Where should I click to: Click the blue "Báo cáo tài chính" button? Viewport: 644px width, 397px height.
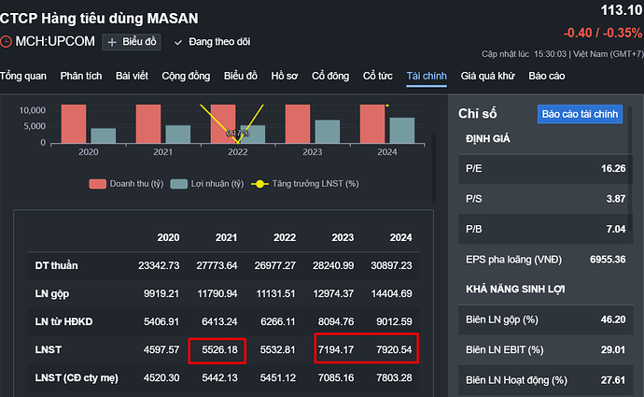(x=580, y=114)
